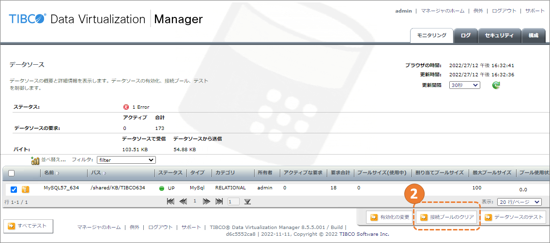The image size is (550, 243).
Task: Click the max pool size value 100
Action: [x=477, y=187]
